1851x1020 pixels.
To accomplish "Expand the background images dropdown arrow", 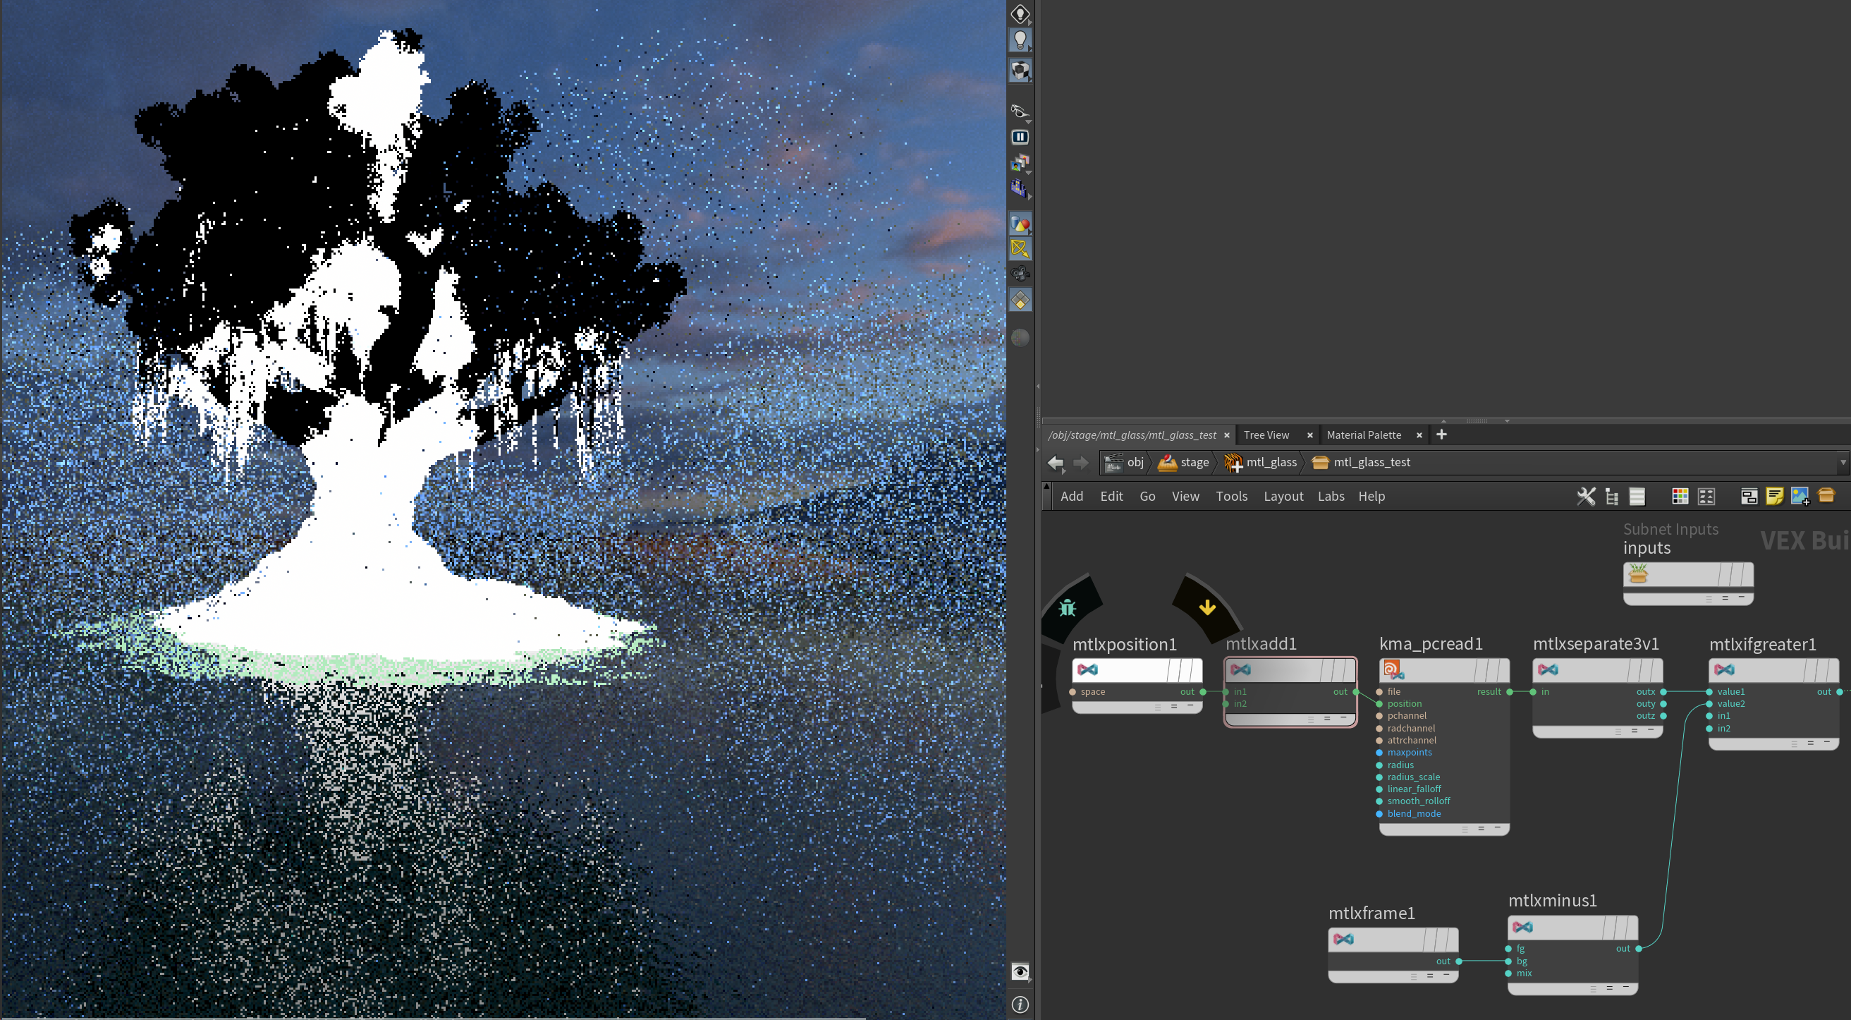I will [1029, 174].
